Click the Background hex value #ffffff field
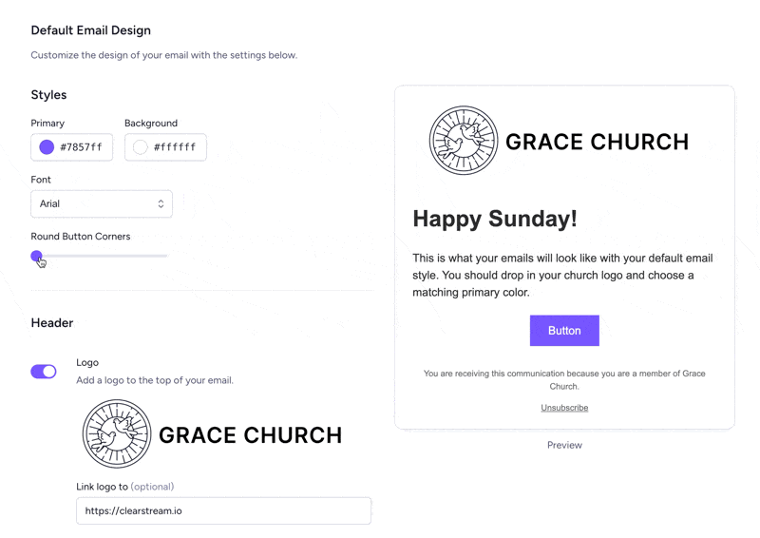760x538 pixels. click(165, 147)
